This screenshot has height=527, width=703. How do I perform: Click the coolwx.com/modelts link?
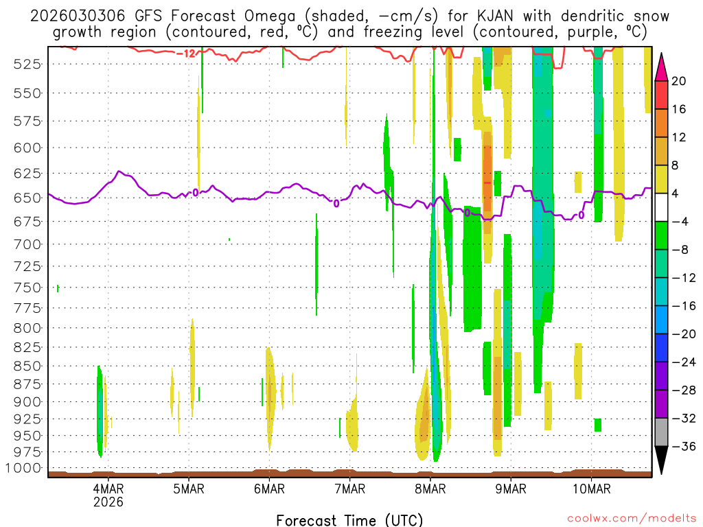pos(632,519)
